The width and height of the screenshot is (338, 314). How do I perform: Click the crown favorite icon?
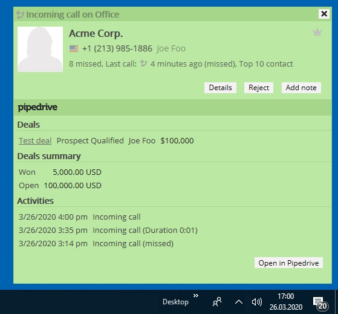tap(317, 32)
